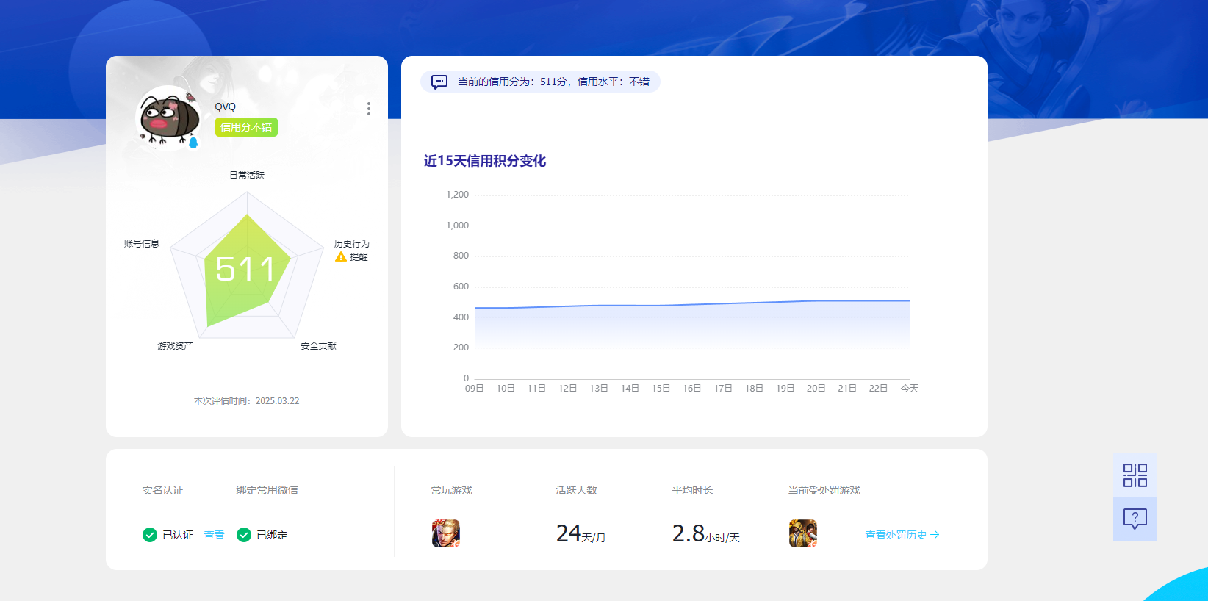Click the 已认证 verification status

178,535
